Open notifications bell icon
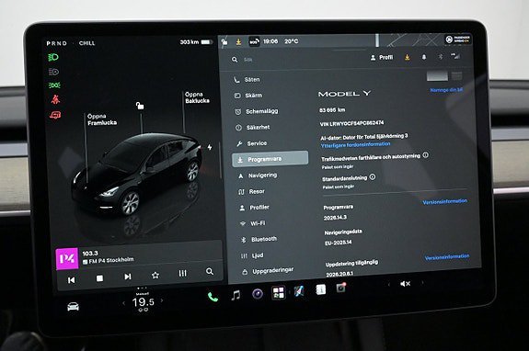The image size is (529, 351). tap(424, 57)
